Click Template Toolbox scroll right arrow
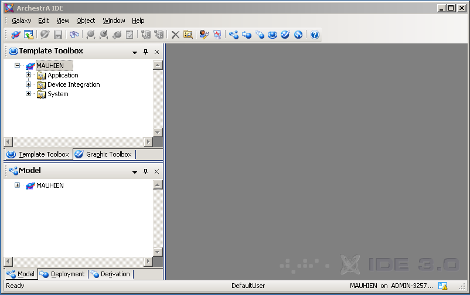 [x=148, y=142]
